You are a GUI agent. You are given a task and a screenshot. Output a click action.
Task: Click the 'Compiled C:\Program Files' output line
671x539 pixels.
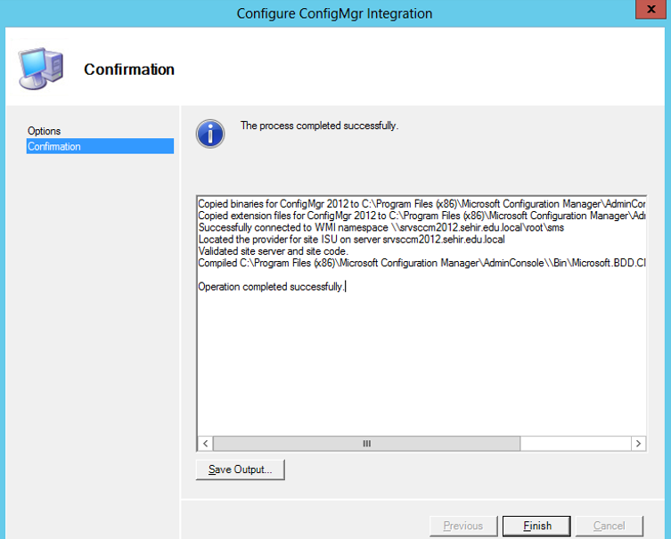(421, 263)
